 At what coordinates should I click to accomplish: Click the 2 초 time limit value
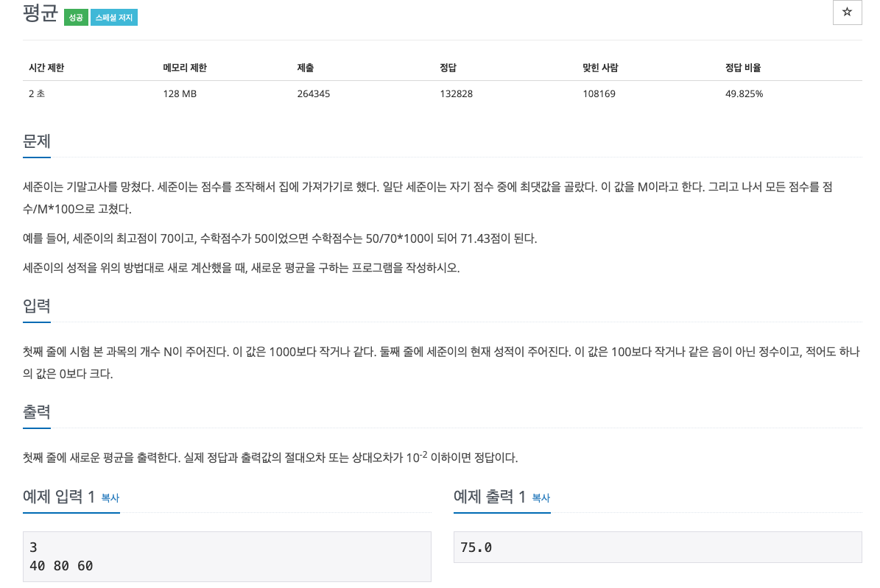click(37, 93)
